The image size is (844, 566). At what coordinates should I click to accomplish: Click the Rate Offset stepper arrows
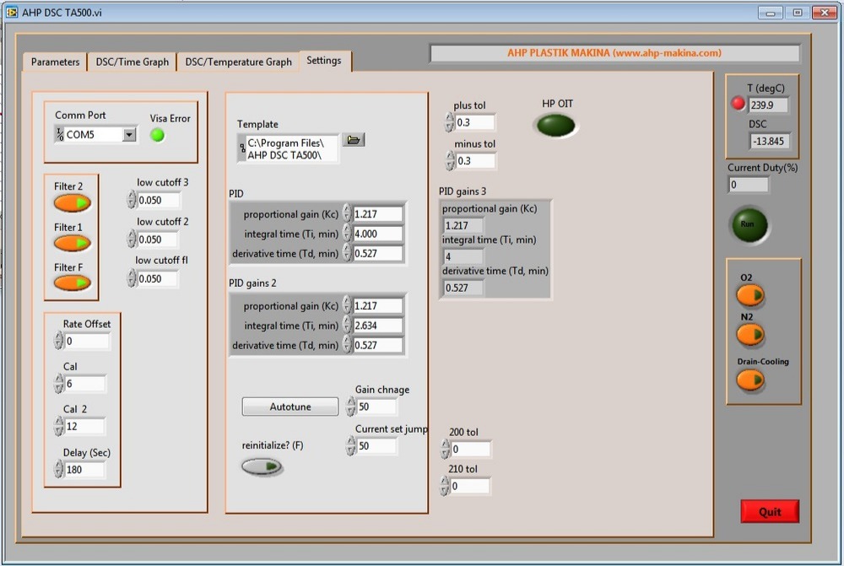pyautogui.click(x=59, y=341)
